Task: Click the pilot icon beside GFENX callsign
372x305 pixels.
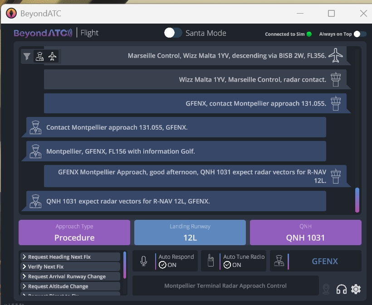Action: click(278, 261)
